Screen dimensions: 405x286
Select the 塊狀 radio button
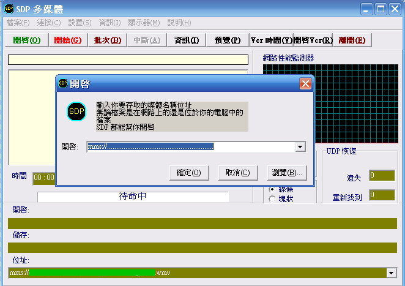272,199
